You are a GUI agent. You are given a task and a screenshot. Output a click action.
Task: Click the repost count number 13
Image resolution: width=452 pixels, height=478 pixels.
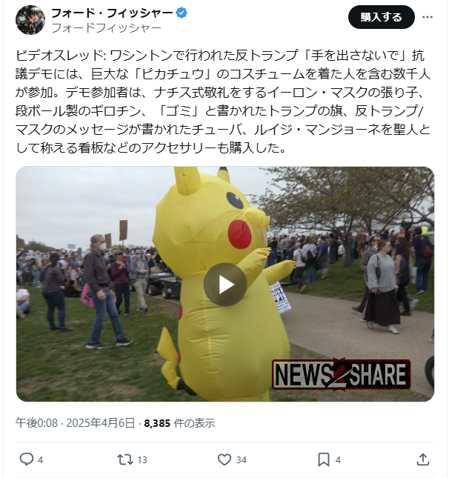(x=142, y=459)
